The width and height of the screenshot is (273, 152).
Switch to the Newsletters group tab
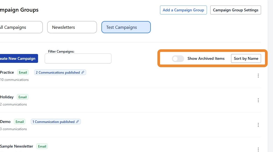72,27
